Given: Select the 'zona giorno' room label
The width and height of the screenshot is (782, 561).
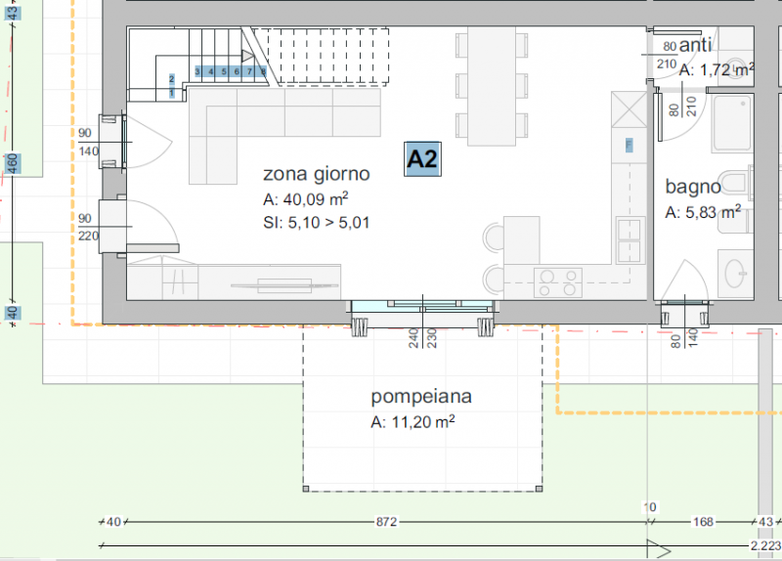Looking at the screenshot, I should [x=316, y=174].
